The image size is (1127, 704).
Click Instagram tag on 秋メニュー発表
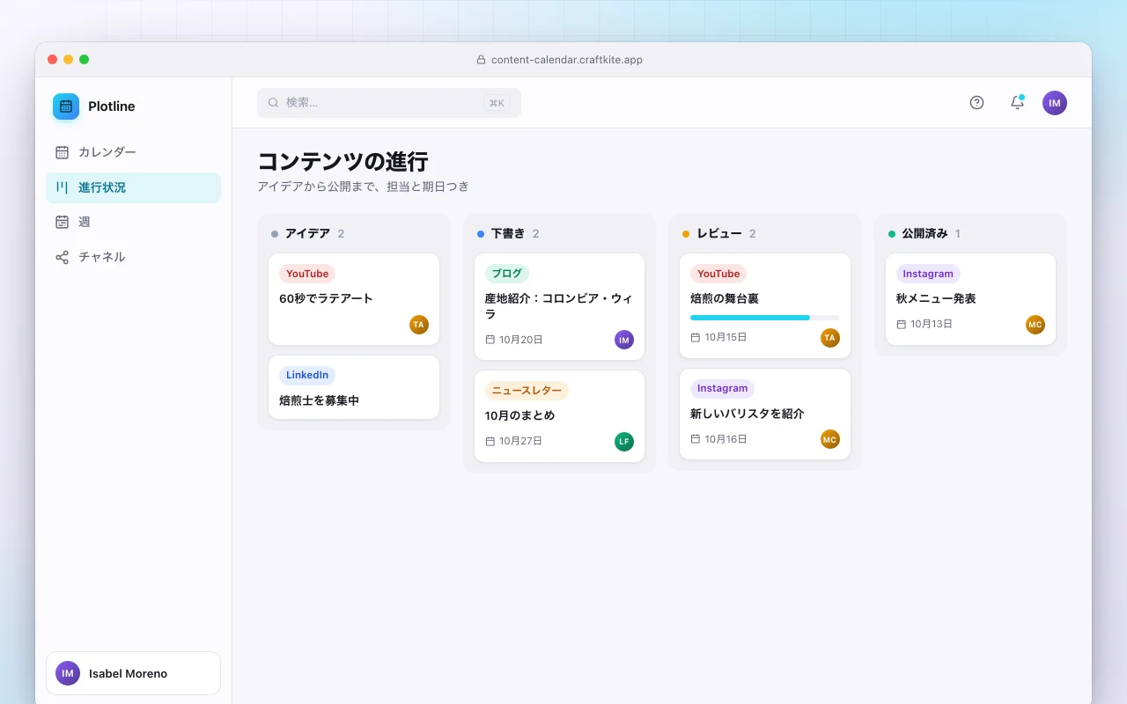tap(928, 274)
